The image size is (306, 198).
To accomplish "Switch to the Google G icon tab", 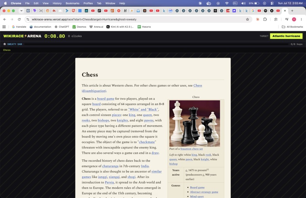I will click(x=253, y=11).
